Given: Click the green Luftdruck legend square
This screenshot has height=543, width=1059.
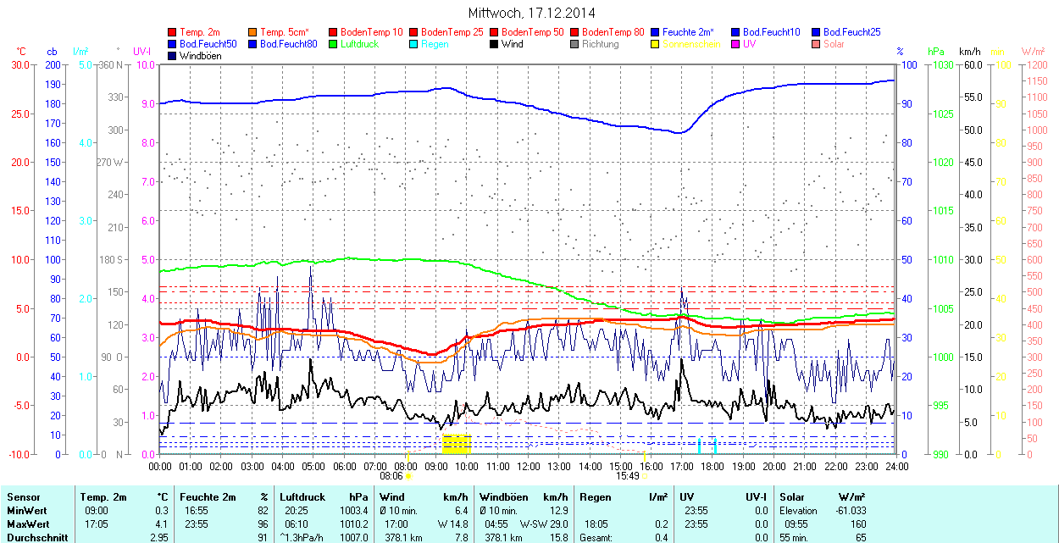Looking at the screenshot, I should coord(334,44).
